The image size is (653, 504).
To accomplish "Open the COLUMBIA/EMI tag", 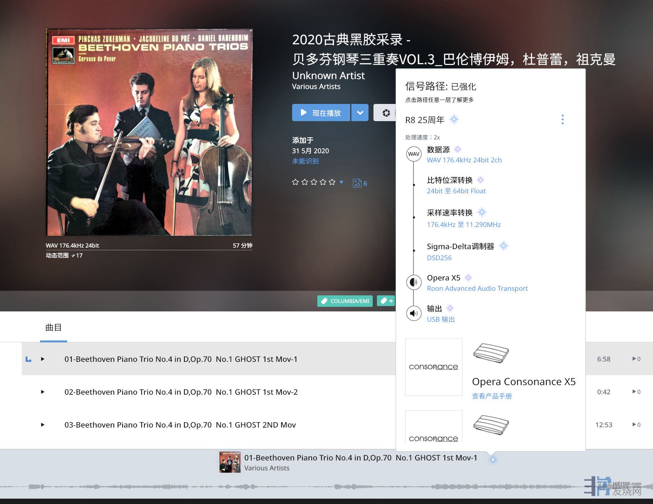I will [x=345, y=301].
